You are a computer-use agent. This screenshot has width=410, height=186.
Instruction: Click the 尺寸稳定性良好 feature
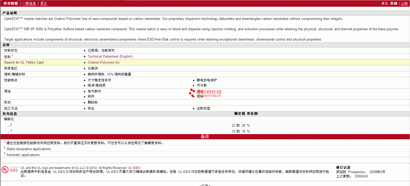(99, 80)
